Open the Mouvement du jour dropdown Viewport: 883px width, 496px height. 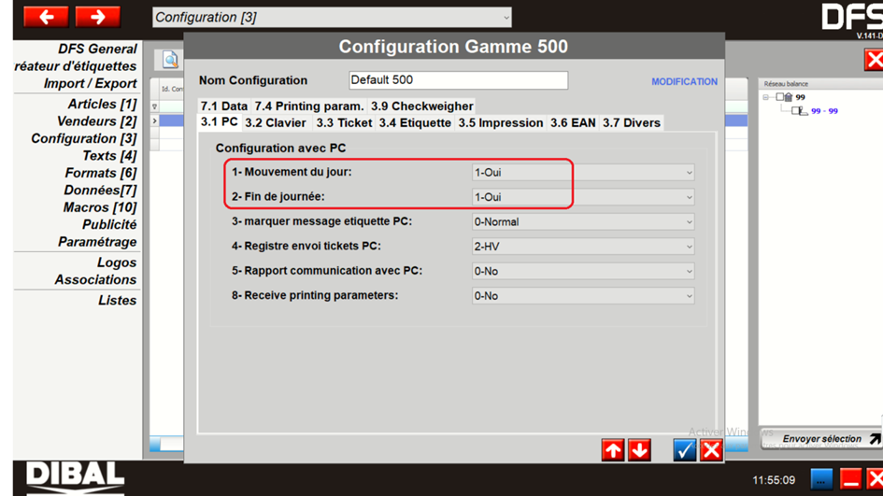point(583,173)
